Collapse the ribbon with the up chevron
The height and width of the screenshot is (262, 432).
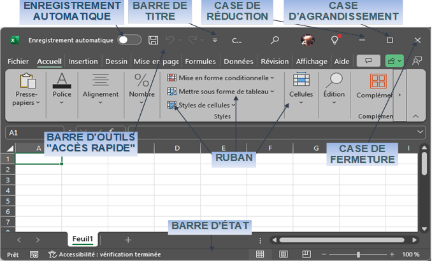pos(415,116)
